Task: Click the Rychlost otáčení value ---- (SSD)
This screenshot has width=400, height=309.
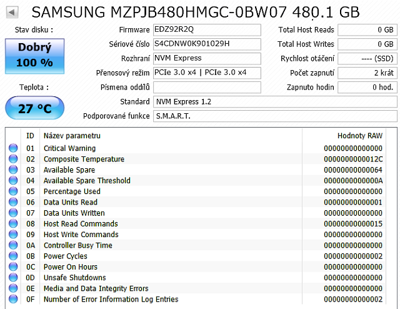Action: tap(367, 58)
